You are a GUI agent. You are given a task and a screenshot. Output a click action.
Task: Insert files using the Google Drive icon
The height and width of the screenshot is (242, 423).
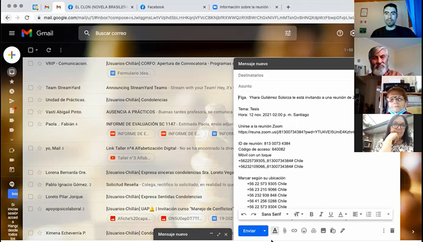pyautogui.click(x=314, y=231)
